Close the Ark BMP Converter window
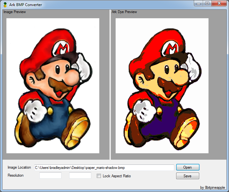 pyautogui.click(x=219, y=3)
